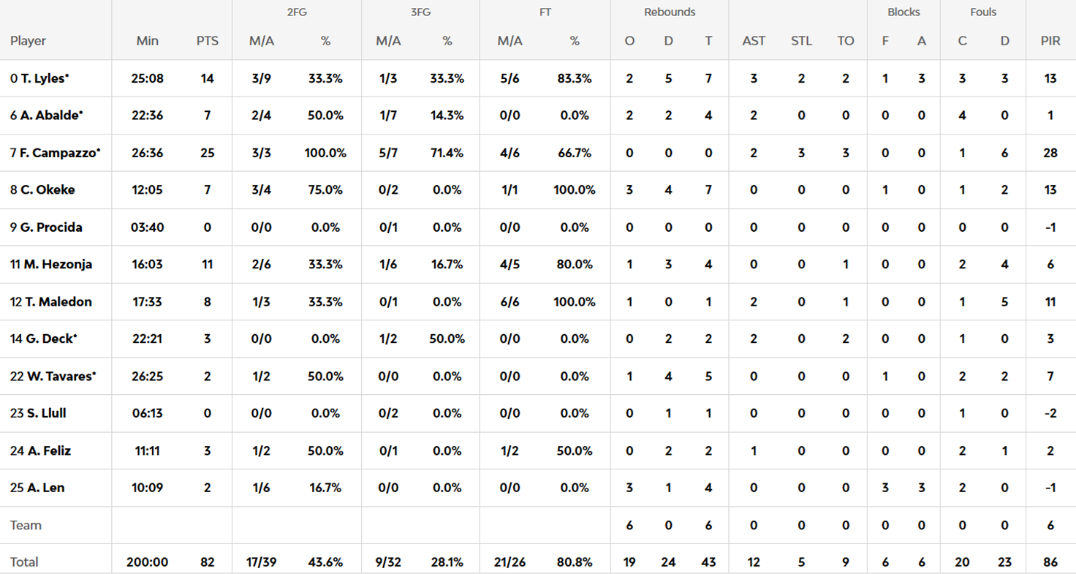Click the Min column header

(x=148, y=41)
